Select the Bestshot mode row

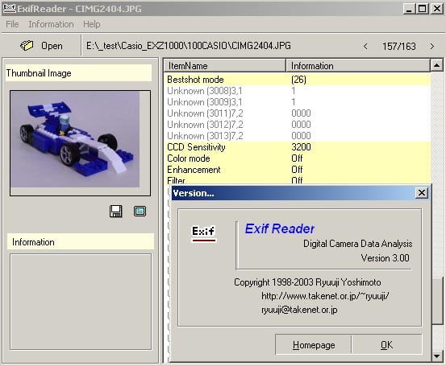click(298, 80)
